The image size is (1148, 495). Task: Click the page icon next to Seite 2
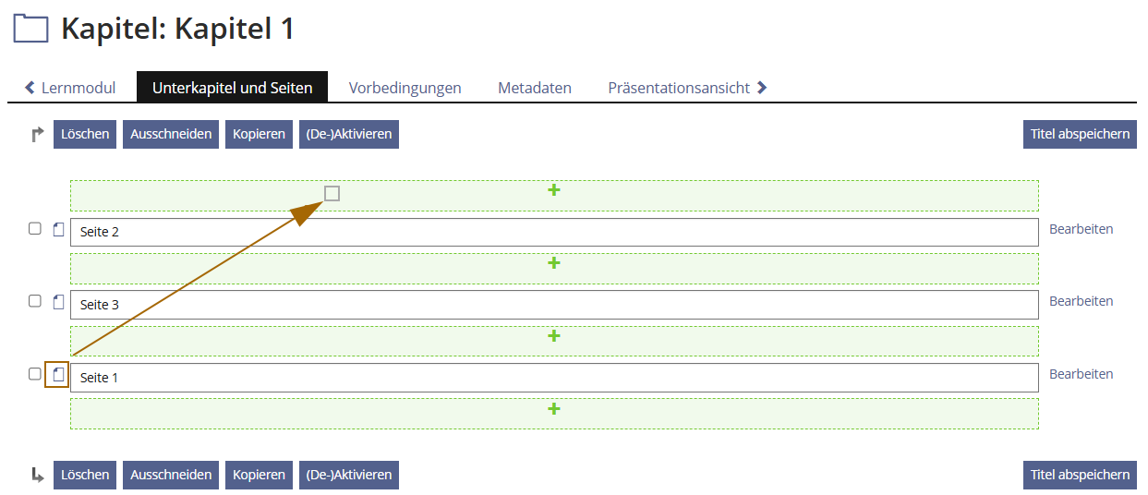coord(59,229)
